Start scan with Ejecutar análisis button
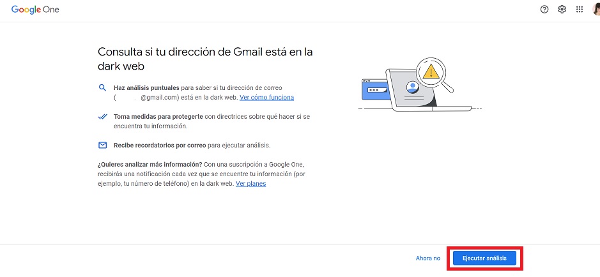The width and height of the screenshot is (600, 277). point(484,258)
